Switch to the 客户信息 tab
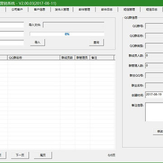 coord(39,10)
